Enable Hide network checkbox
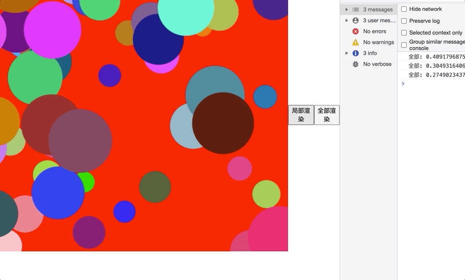 pos(404,9)
